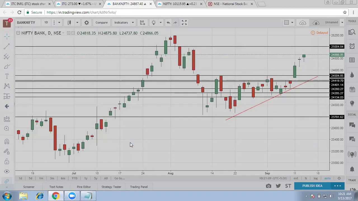
Task: Open the prediction and measurement tools
Action: coord(7,96)
